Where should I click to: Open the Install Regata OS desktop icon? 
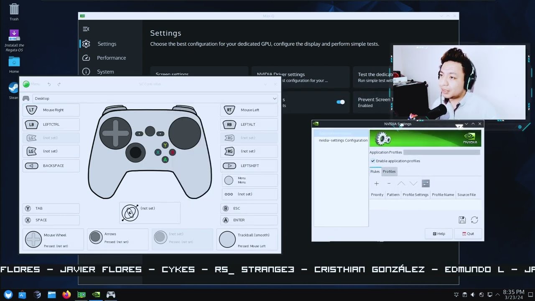click(x=14, y=41)
